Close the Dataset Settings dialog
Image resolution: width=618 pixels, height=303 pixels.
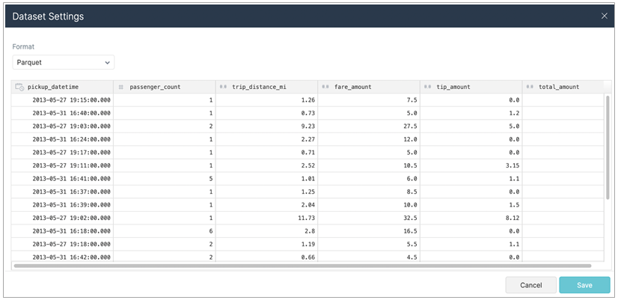click(605, 16)
